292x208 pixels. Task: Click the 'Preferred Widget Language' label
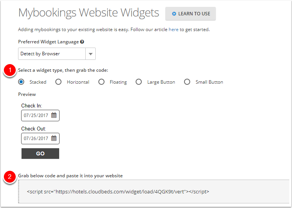tap(48, 42)
